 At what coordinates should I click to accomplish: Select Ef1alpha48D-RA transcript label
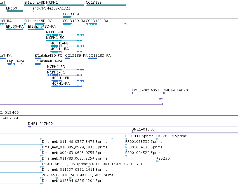click(42, 26)
